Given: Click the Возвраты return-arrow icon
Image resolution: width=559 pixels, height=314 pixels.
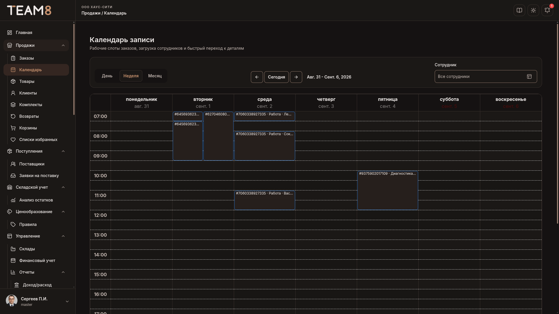Looking at the screenshot, I should click(13, 116).
